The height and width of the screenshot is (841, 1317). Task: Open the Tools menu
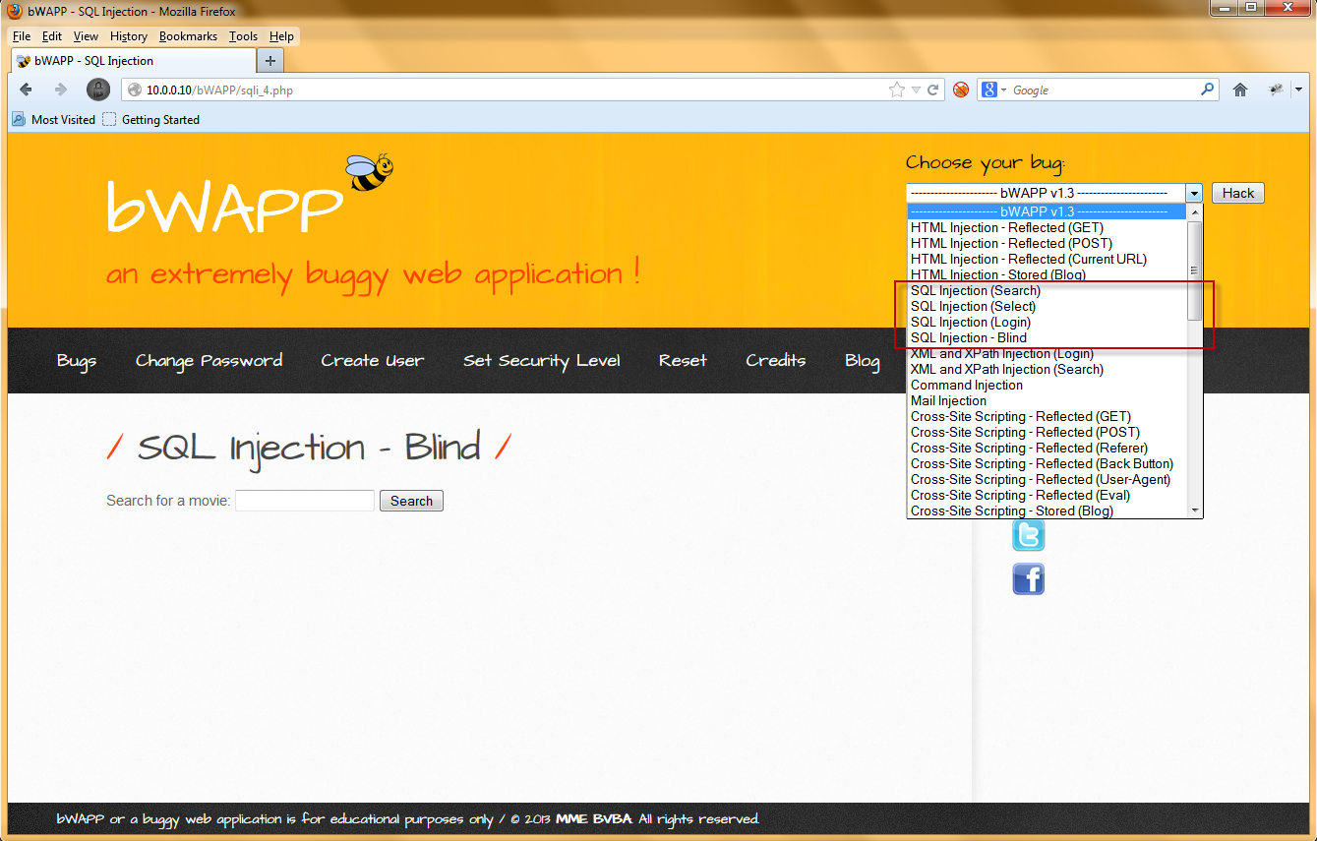coord(243,36)
